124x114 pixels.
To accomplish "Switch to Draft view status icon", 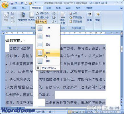I will [x=84, y=112].
